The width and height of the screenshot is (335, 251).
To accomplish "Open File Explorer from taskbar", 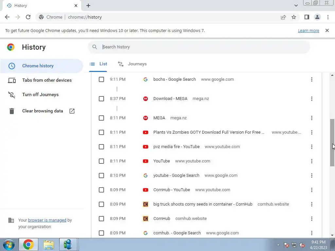I will tap(49, 244).
